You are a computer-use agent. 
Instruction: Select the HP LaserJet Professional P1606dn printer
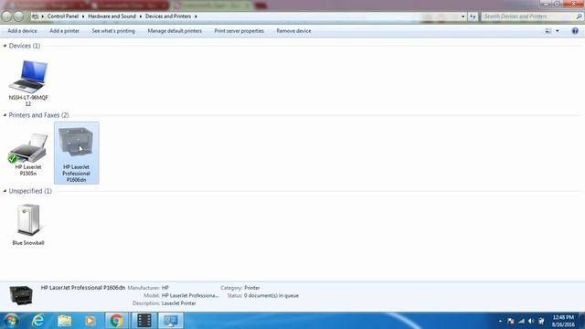77,153
